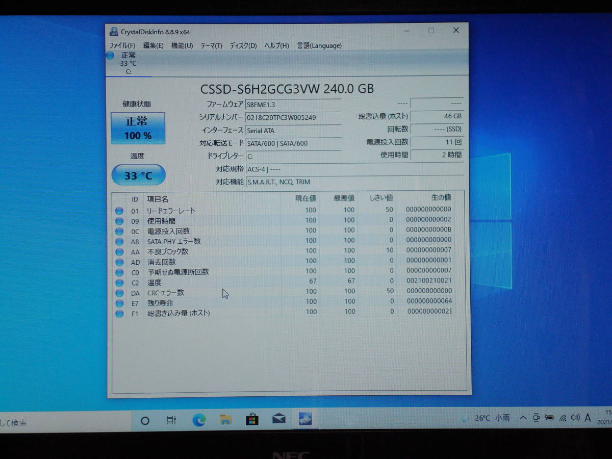
Task: Click the serial number field 0218C20TPC3W005249
Action: pos(293,117)
